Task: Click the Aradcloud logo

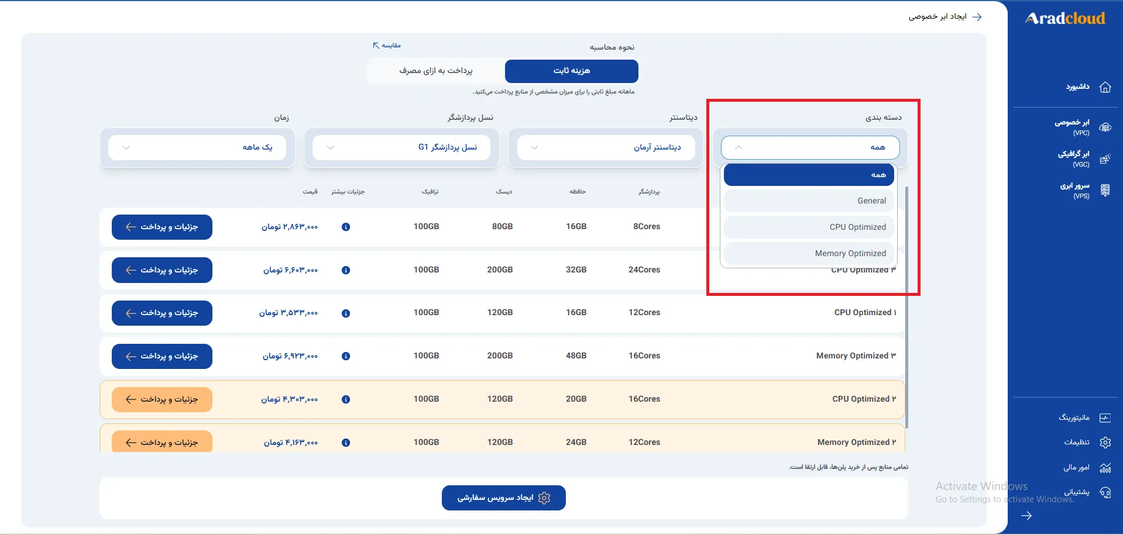Action: point(1065,18)
